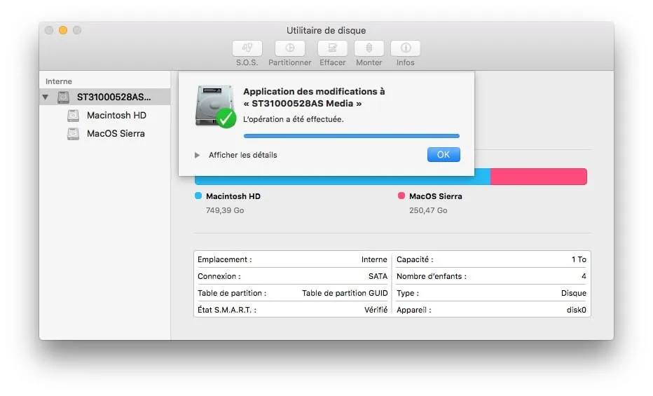Click the 'Macintosh HD' legend label
The image size is (653, 396).
[233, 196]
